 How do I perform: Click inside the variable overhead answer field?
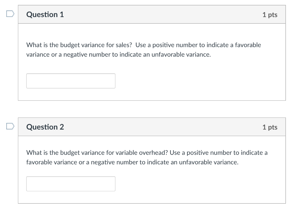tap(71, 183)
